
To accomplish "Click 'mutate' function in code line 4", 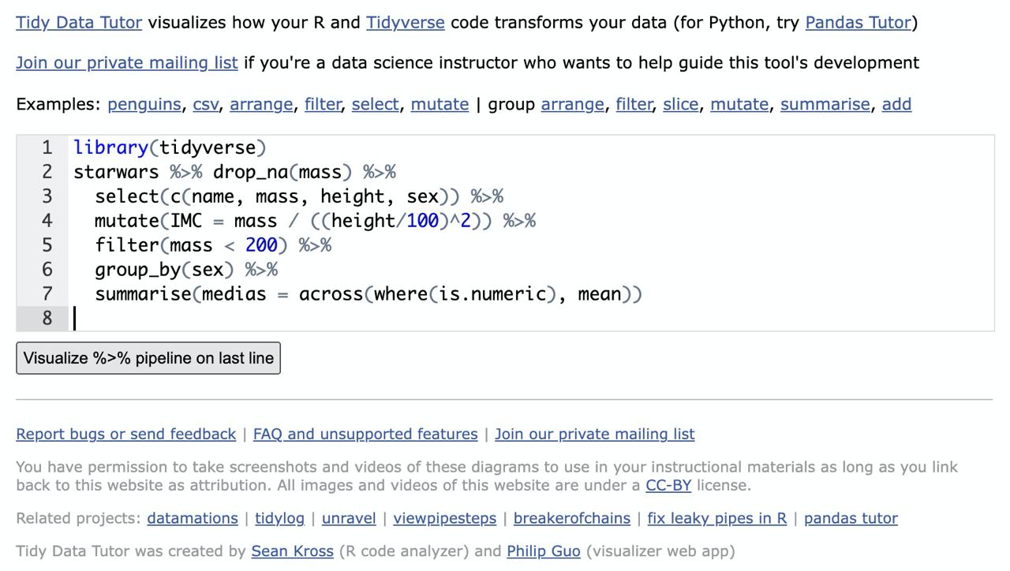I will (127, 221).
